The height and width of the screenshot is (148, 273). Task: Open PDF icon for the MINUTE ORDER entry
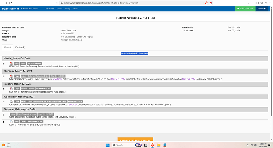pyautogui.click(x=11, y=76)
